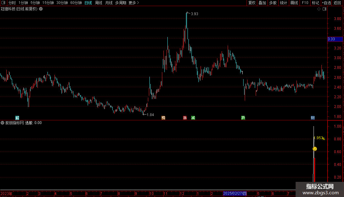Open the 复权 adjustment menu

pyautogui.click(x=252, y=3)
